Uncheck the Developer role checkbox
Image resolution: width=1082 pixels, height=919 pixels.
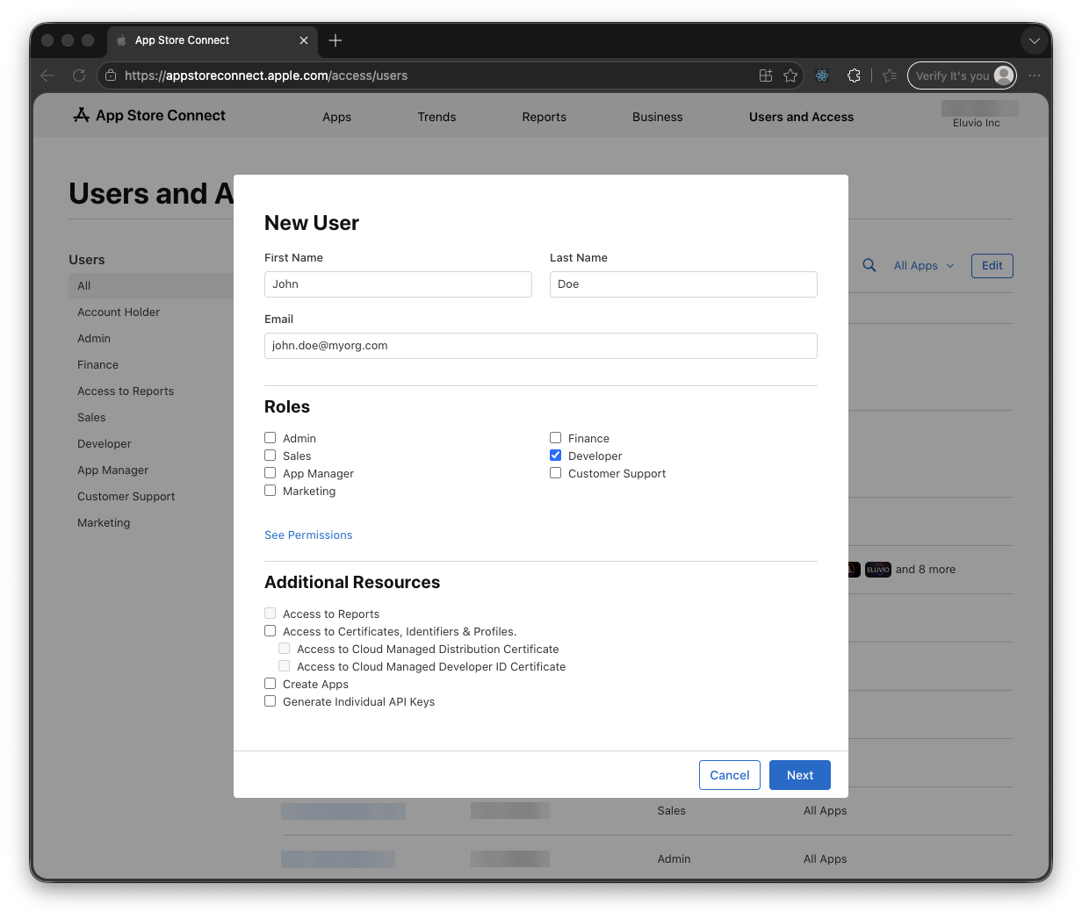pos(556,456)
